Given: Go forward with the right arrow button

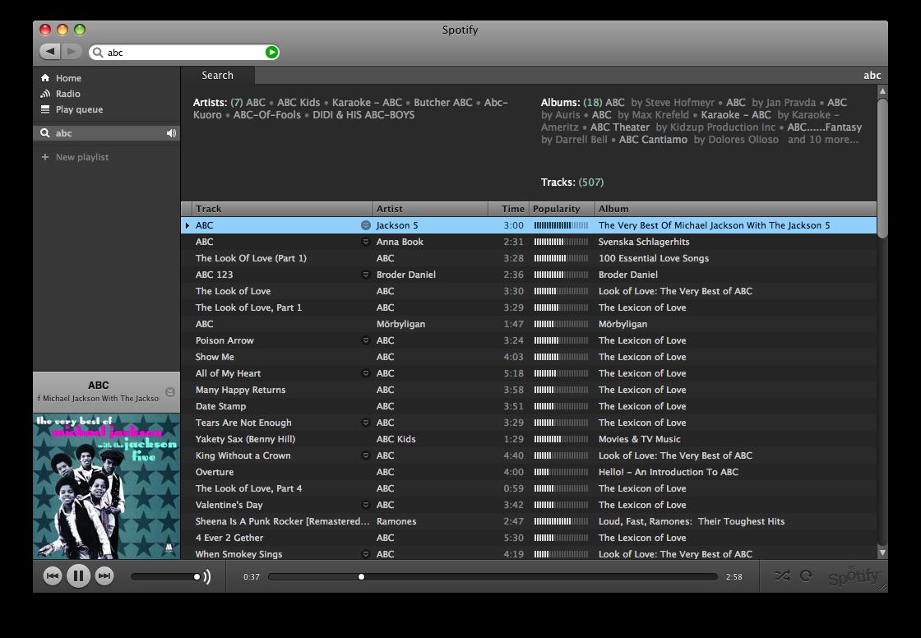Looking at the screenshot, I should click(71, 52).
